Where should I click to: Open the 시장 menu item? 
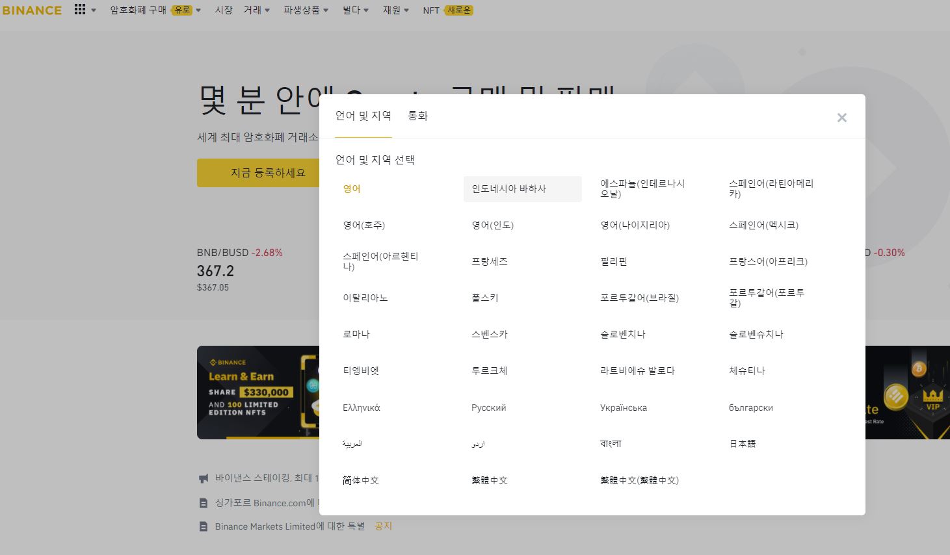point(224,10)
